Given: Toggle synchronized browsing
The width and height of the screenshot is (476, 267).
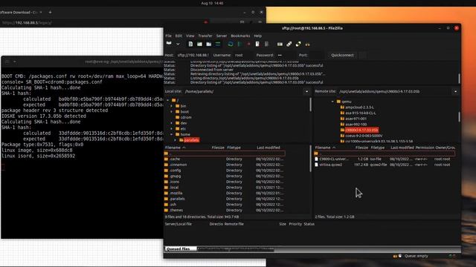Looking at the screenshot, I should coord(298,44).
